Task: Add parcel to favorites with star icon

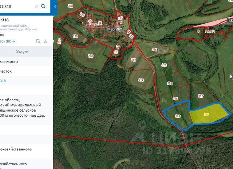Action: (x=46, y=41)
